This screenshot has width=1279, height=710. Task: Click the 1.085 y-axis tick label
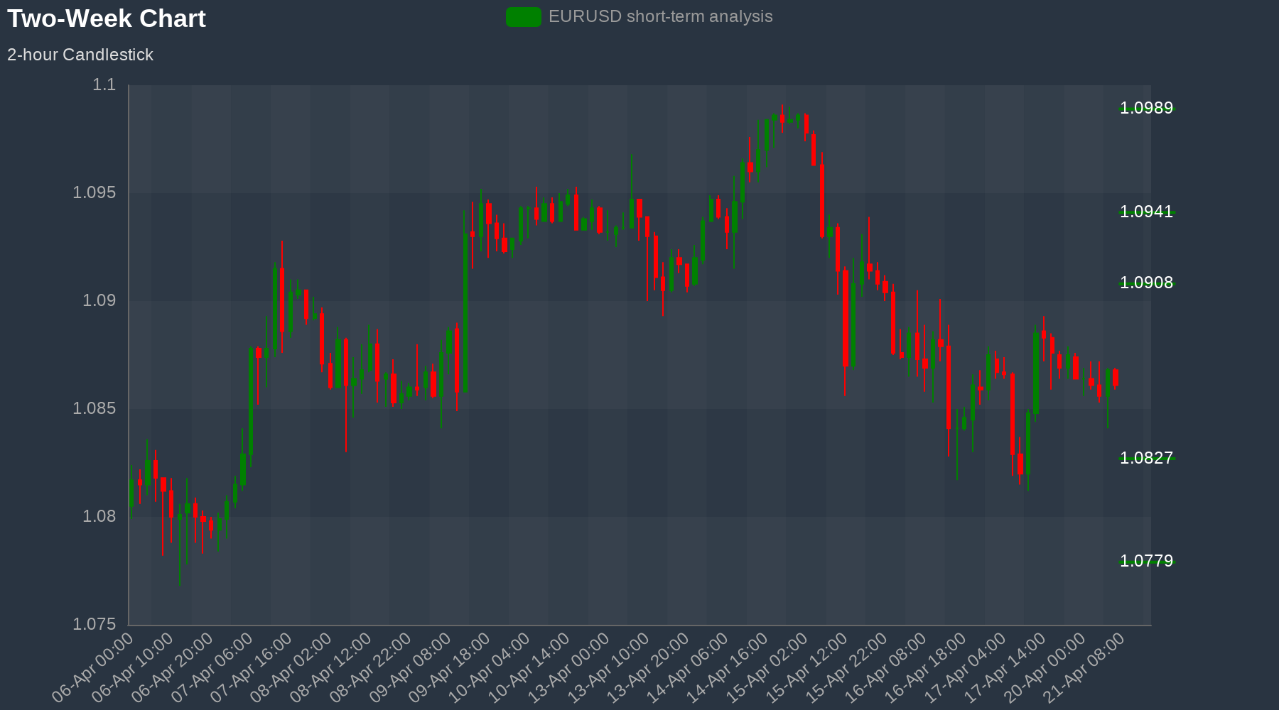94,408
